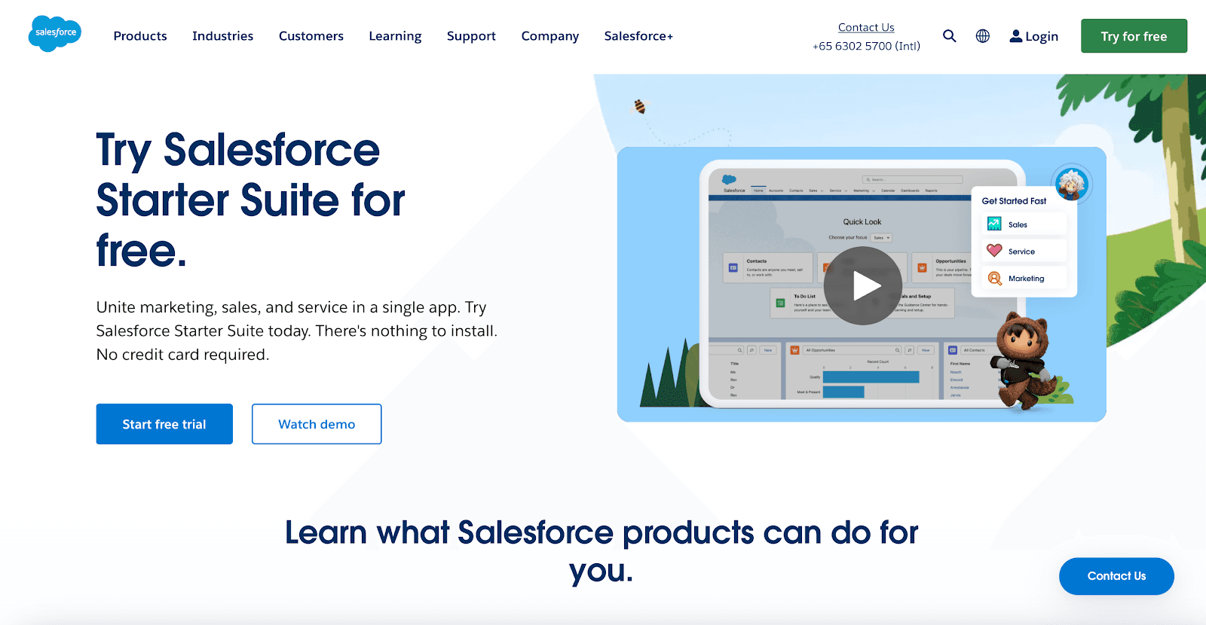
Task: Click the Contact Us header link
Action: [x=866, y=27]
